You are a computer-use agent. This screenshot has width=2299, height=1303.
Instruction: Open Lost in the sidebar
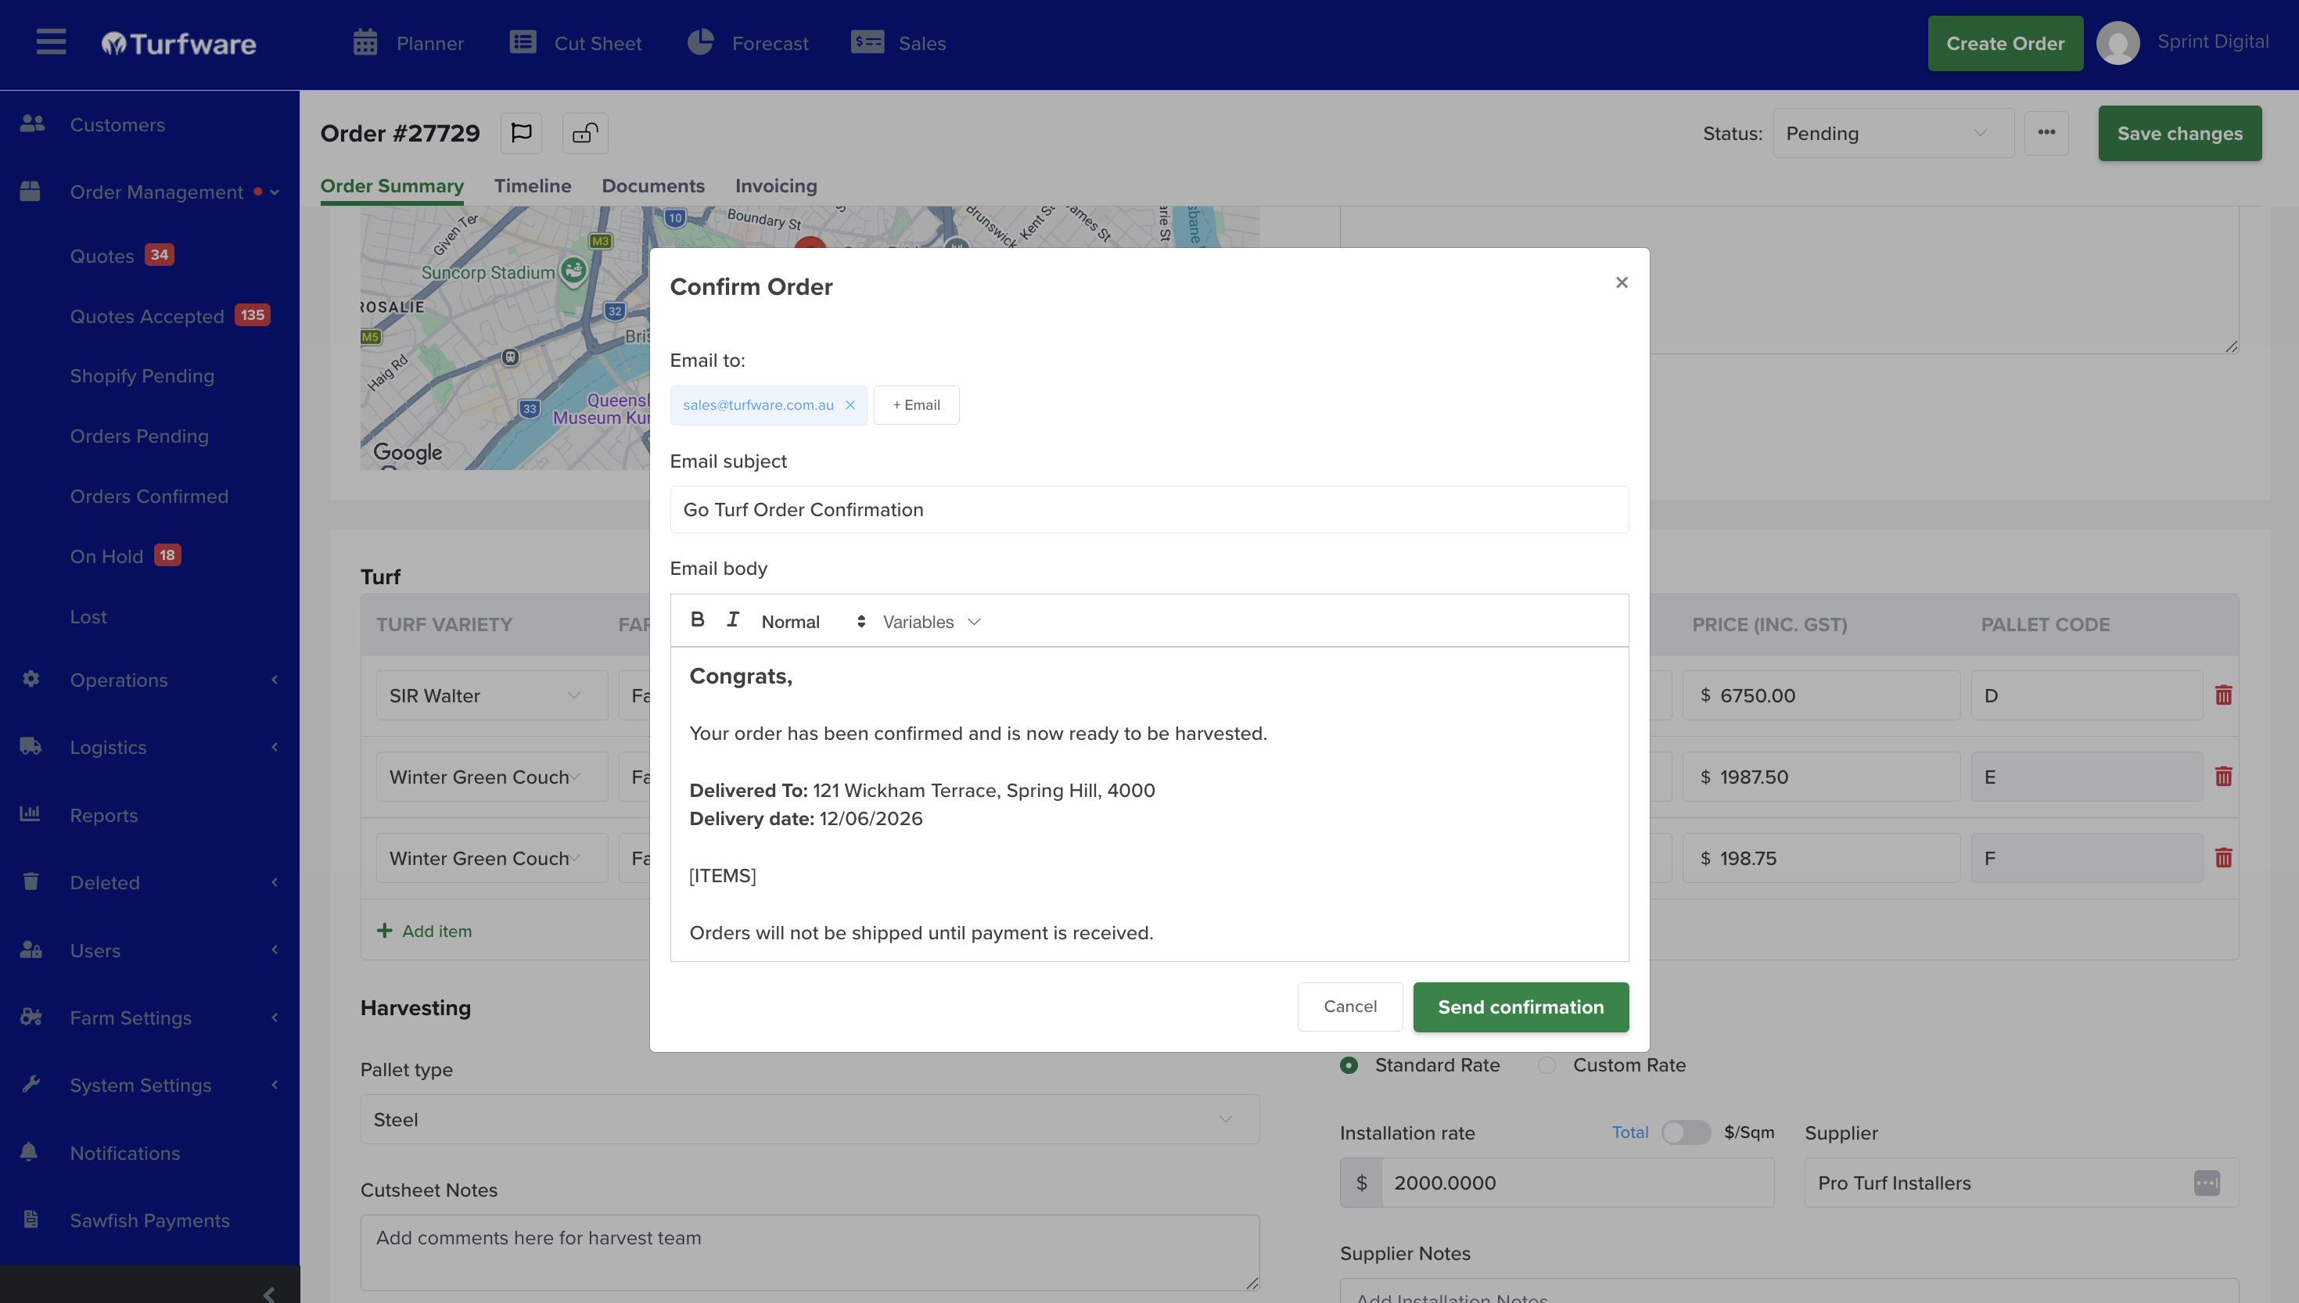pyautogui.click(x=88, y=616)
